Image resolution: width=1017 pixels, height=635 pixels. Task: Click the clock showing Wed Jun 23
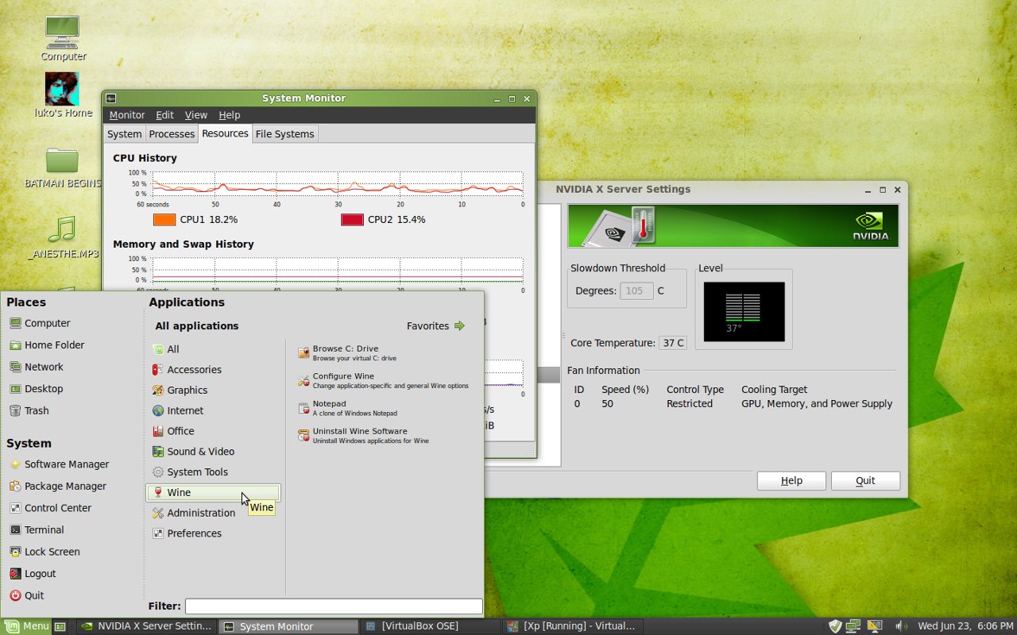pos(965,626)
